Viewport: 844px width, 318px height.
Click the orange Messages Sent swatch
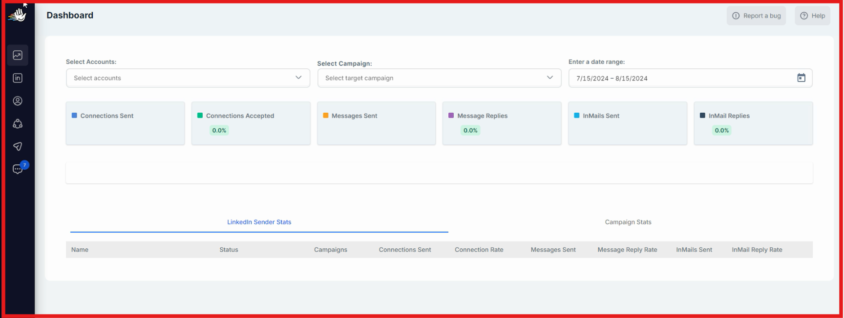point(325,116)
